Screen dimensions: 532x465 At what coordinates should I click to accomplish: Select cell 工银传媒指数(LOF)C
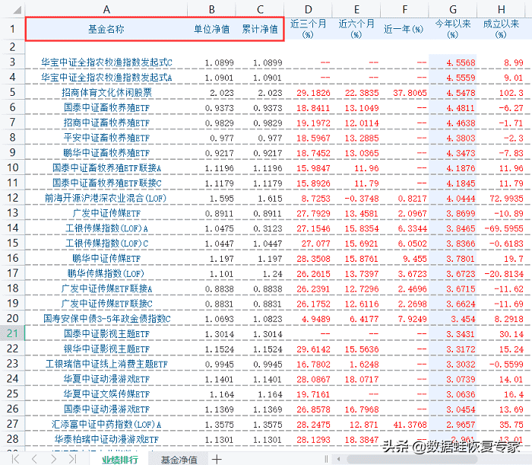point(106,244)
